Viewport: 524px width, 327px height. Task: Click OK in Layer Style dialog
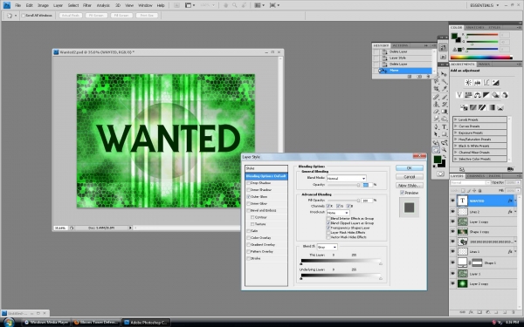409,167
